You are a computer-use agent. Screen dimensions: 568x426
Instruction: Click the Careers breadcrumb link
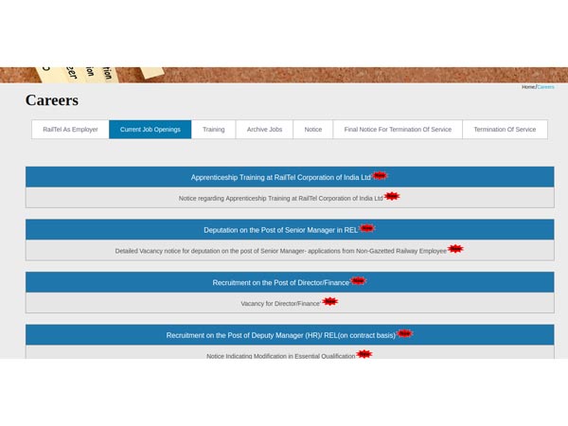pos(545,87)
